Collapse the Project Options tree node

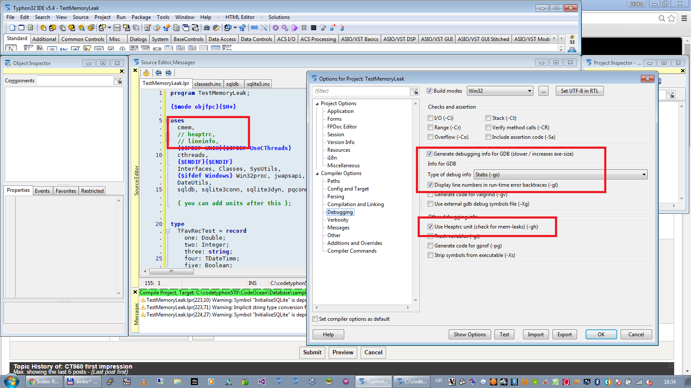pos(317,103)
